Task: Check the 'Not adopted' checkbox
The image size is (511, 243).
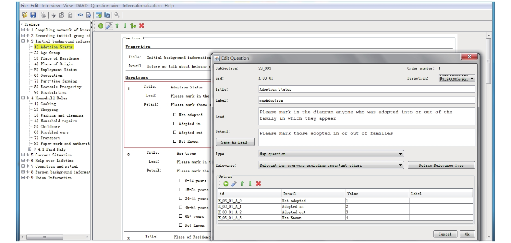Action: coord(175,115)
